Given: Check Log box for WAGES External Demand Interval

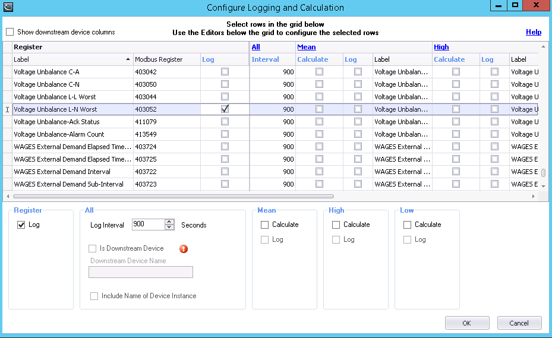Looking at the screenshot, I should pos(225,172).
